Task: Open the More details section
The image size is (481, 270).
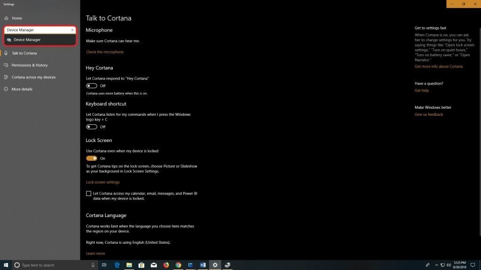Action: [x=22, y=89]
